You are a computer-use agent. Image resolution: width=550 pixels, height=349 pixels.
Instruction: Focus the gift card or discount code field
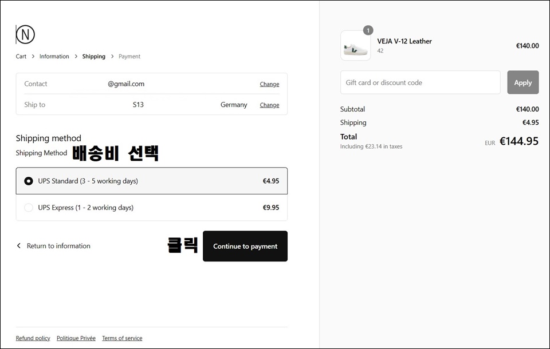tap(420, 82)
